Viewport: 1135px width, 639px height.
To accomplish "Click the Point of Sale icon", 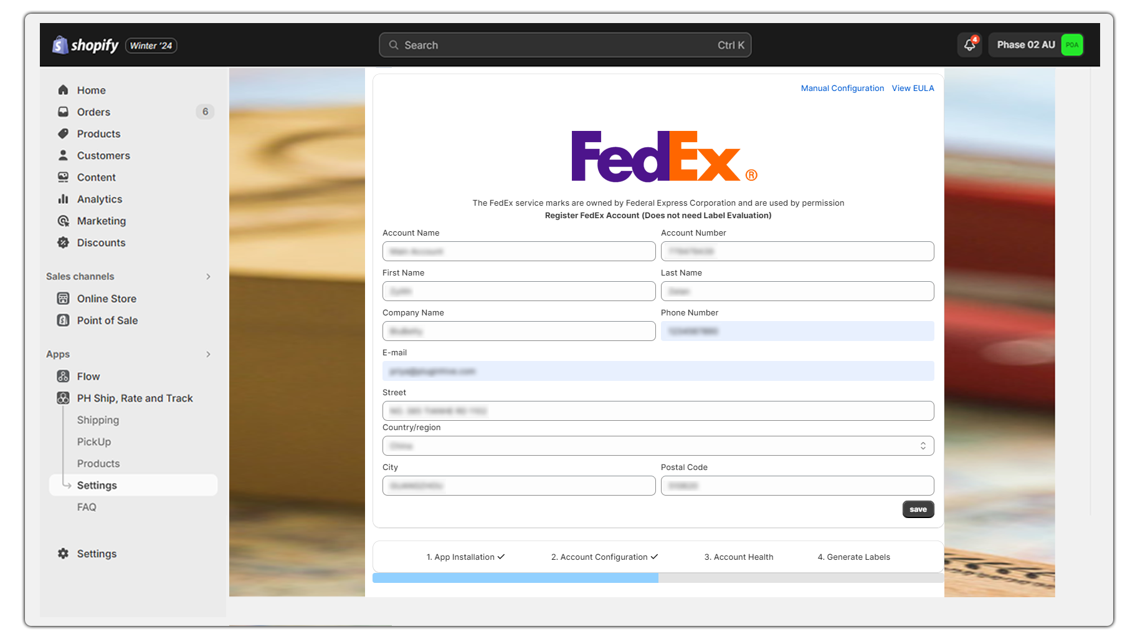I will click(63, 320).
